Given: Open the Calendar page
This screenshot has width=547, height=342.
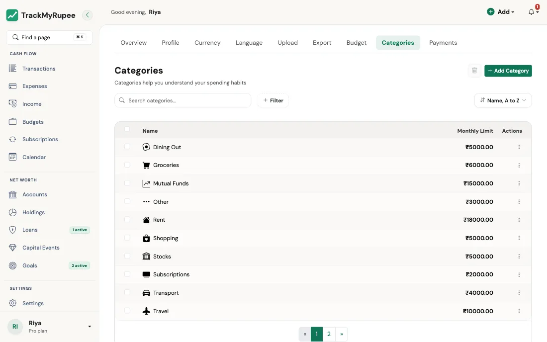Looking at the screenshot, I should tap(34, 157).
